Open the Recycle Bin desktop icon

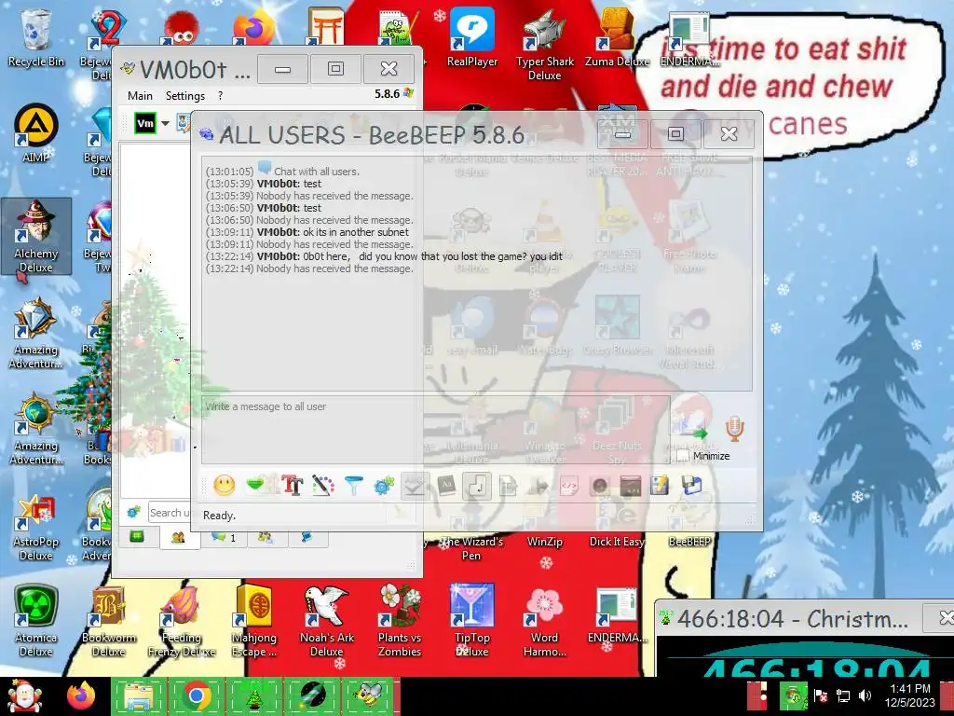[36, 37]
